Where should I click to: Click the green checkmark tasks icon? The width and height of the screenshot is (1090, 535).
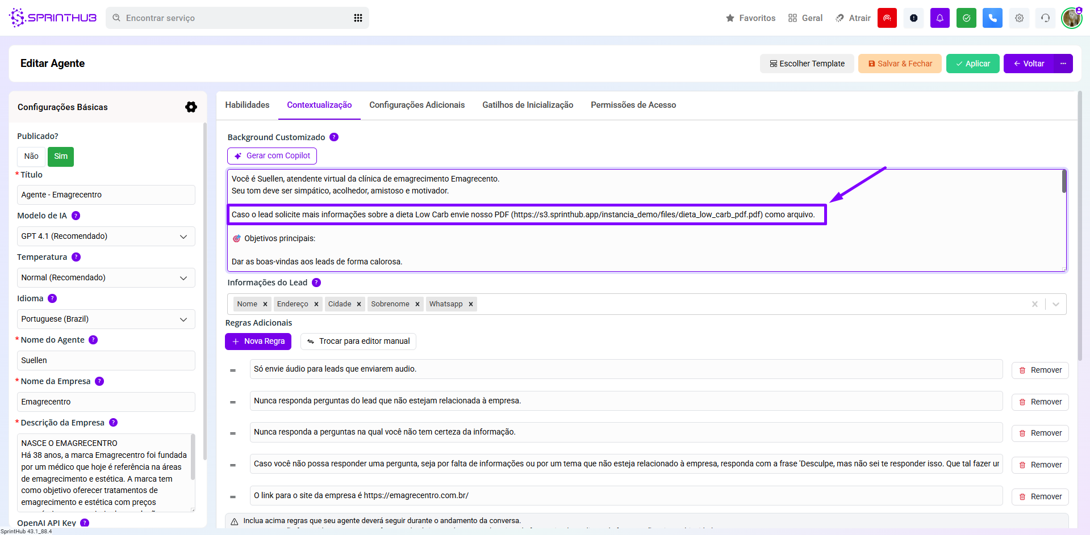pyautogui.click(x=966, y=18)
